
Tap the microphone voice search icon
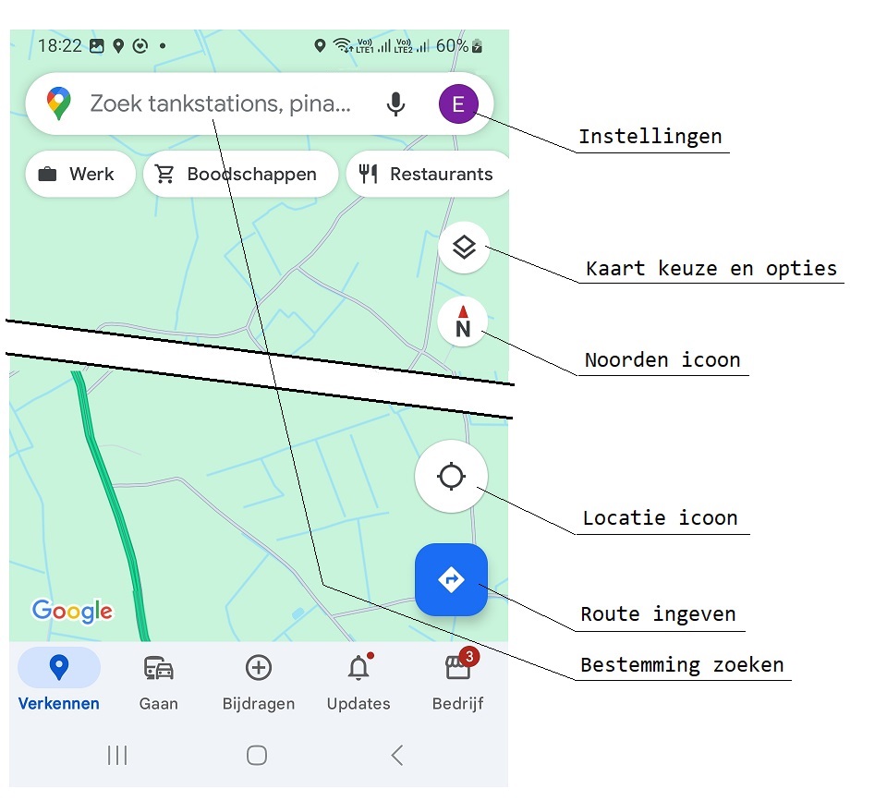click(x=395, y=103)
